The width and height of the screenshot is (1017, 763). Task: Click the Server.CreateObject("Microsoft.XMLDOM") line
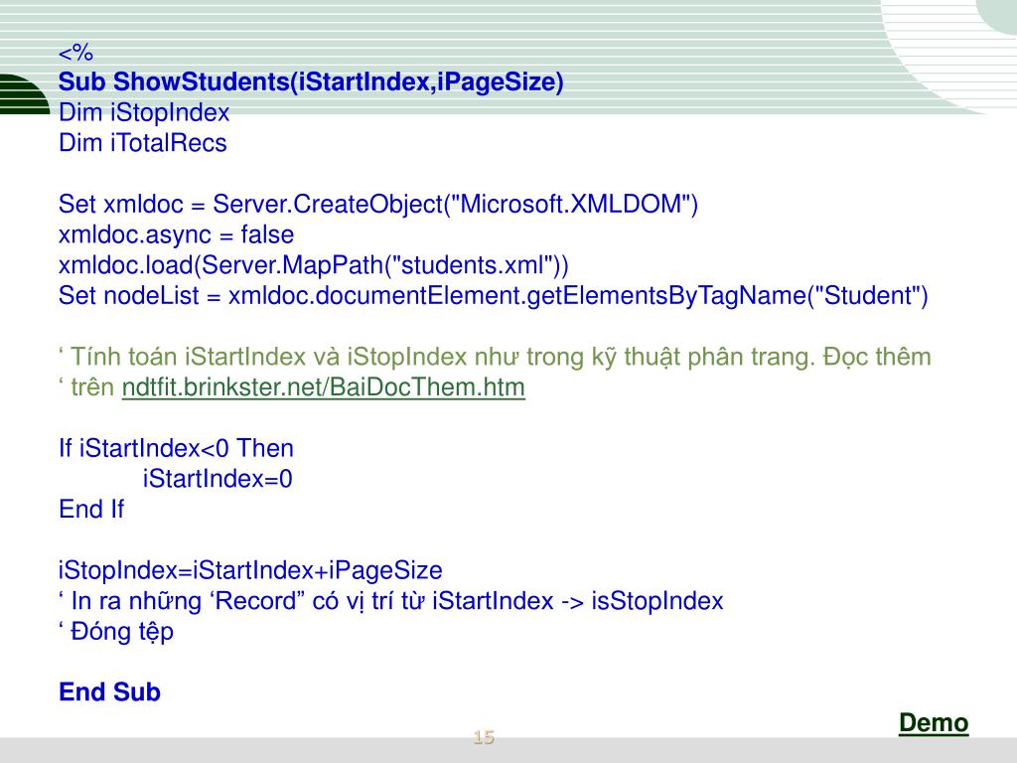[378, 205]
